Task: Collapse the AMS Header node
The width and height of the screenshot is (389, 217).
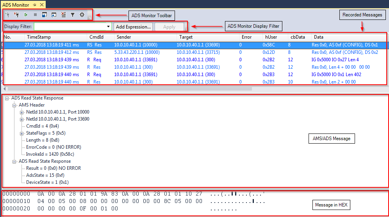Action: coord(14,105)
